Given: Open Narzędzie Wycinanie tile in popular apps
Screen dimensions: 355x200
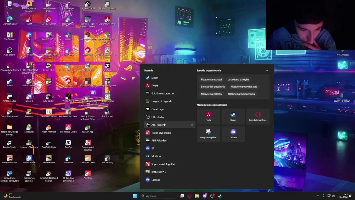Looking at the screenshot, I should coord(209,134).
